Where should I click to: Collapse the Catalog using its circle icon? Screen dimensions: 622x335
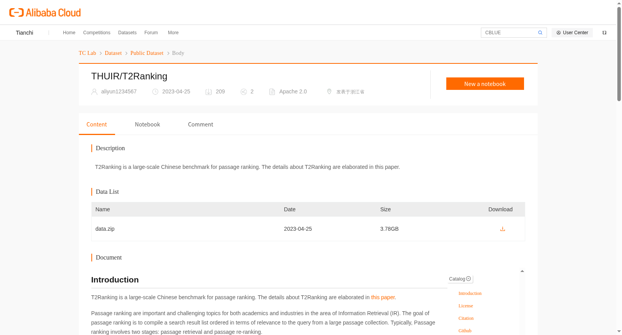point(468,279)
